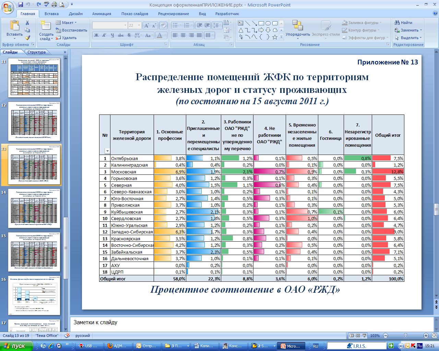The height and width of the screenshot is (351, 439).
Task: Open the Шрифт dialog launcher
Action: (166, 45)
